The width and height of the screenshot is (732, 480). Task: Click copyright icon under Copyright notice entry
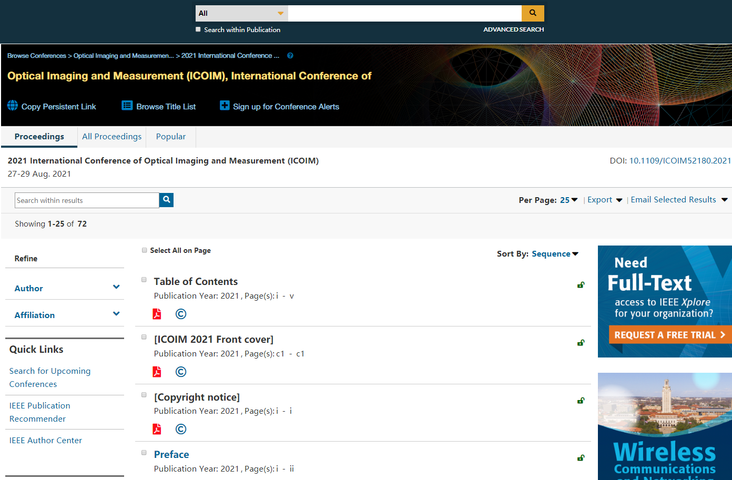click(x=181, y=429)
